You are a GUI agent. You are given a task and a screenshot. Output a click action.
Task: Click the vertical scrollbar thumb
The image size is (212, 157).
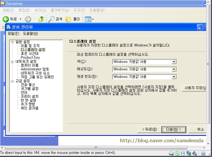(208, 64)
